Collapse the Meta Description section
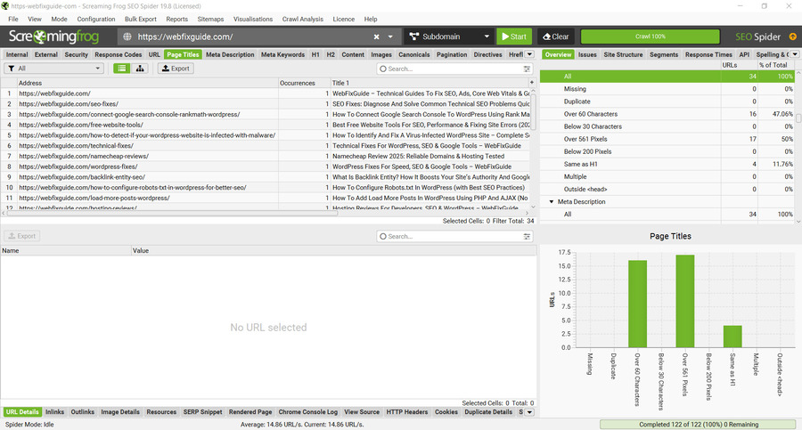 coord(552,202)
